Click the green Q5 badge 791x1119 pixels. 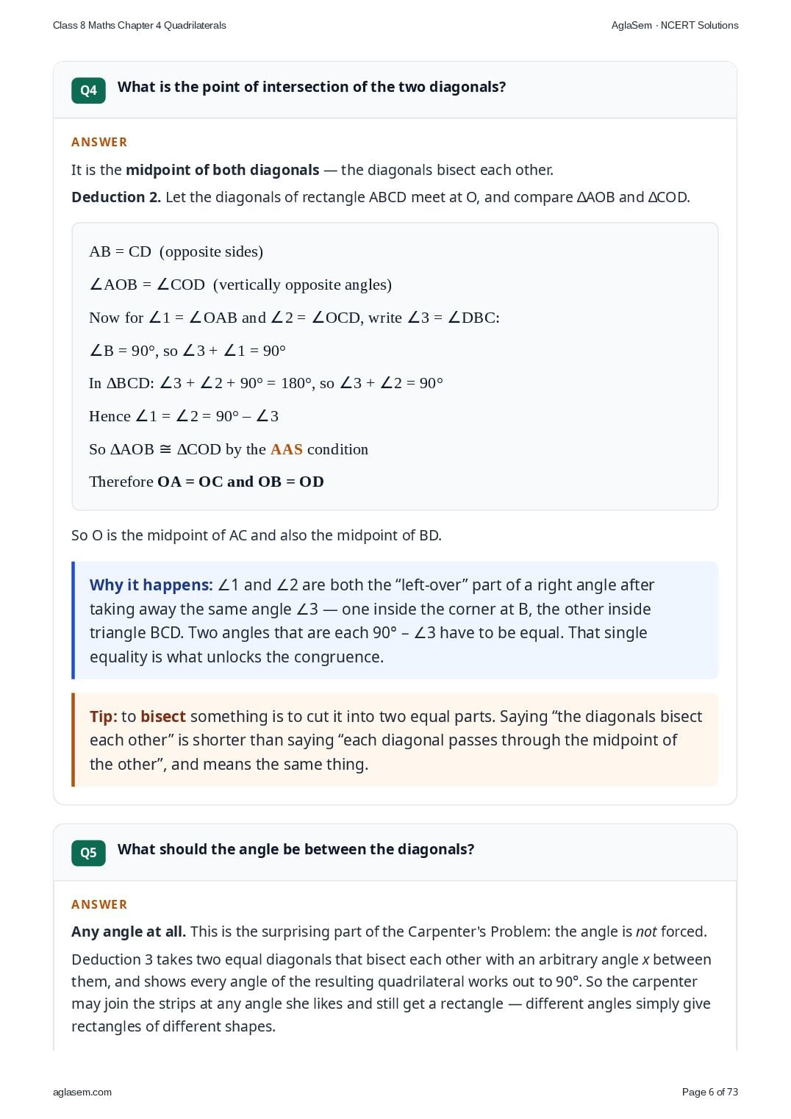(x=88, y=853)
